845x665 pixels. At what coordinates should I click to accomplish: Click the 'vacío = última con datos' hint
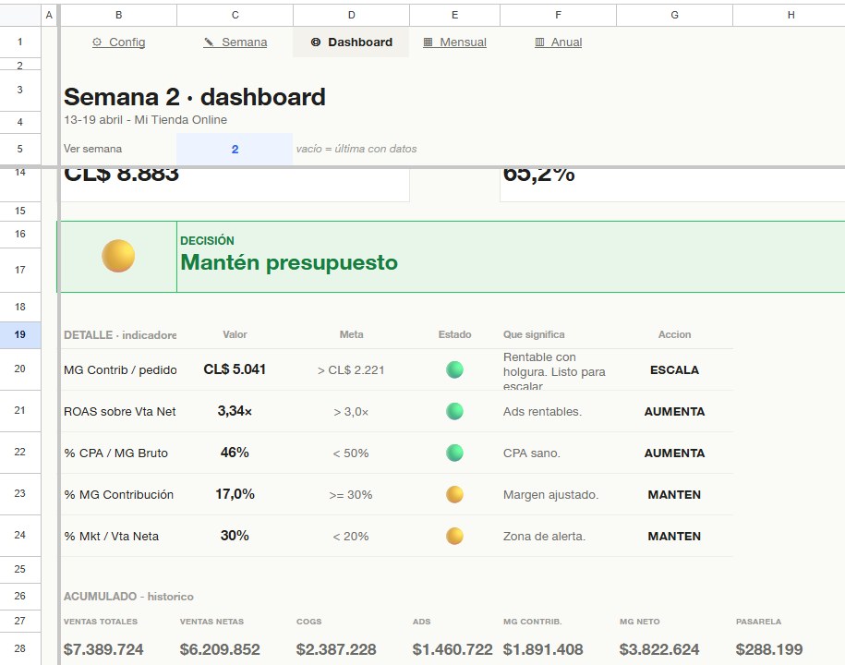coord(356,149)
